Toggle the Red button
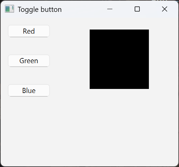This screenshot has height=167, width=179. [29, 31]
